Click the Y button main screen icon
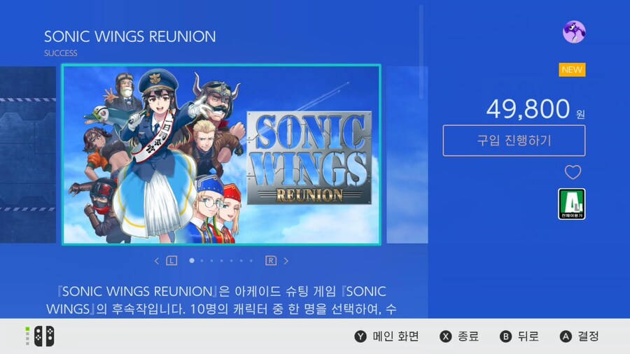The width and height of the screenshot is (630, 354). 360,337
